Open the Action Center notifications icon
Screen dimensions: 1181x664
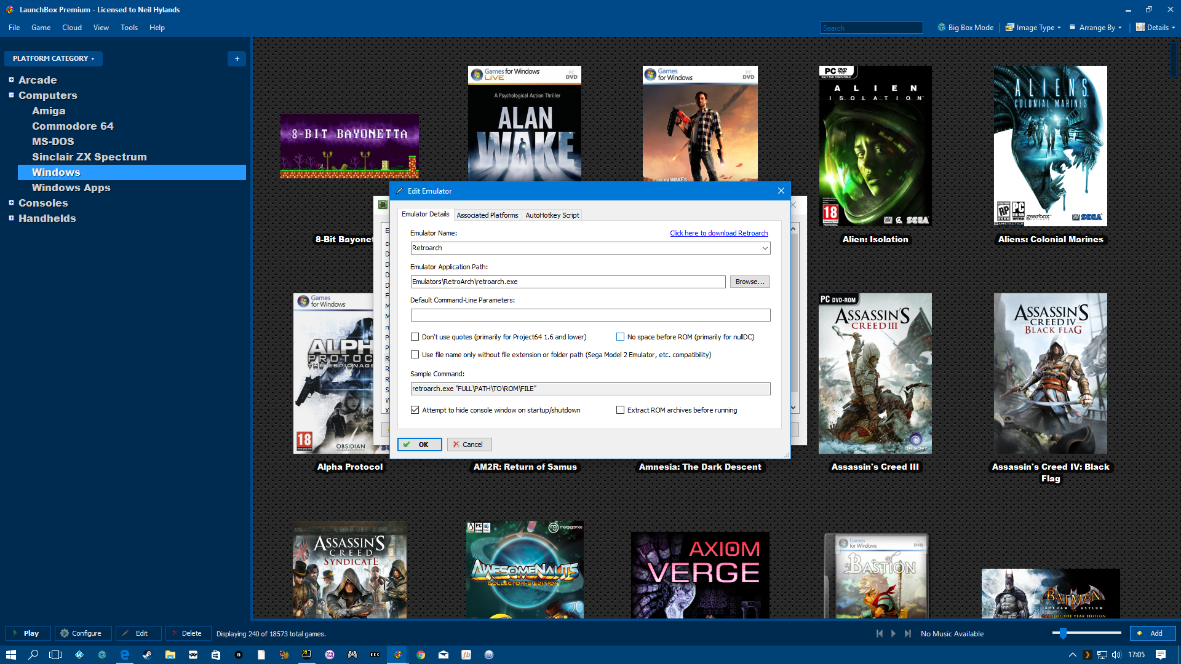click(x=1161, y=655)
